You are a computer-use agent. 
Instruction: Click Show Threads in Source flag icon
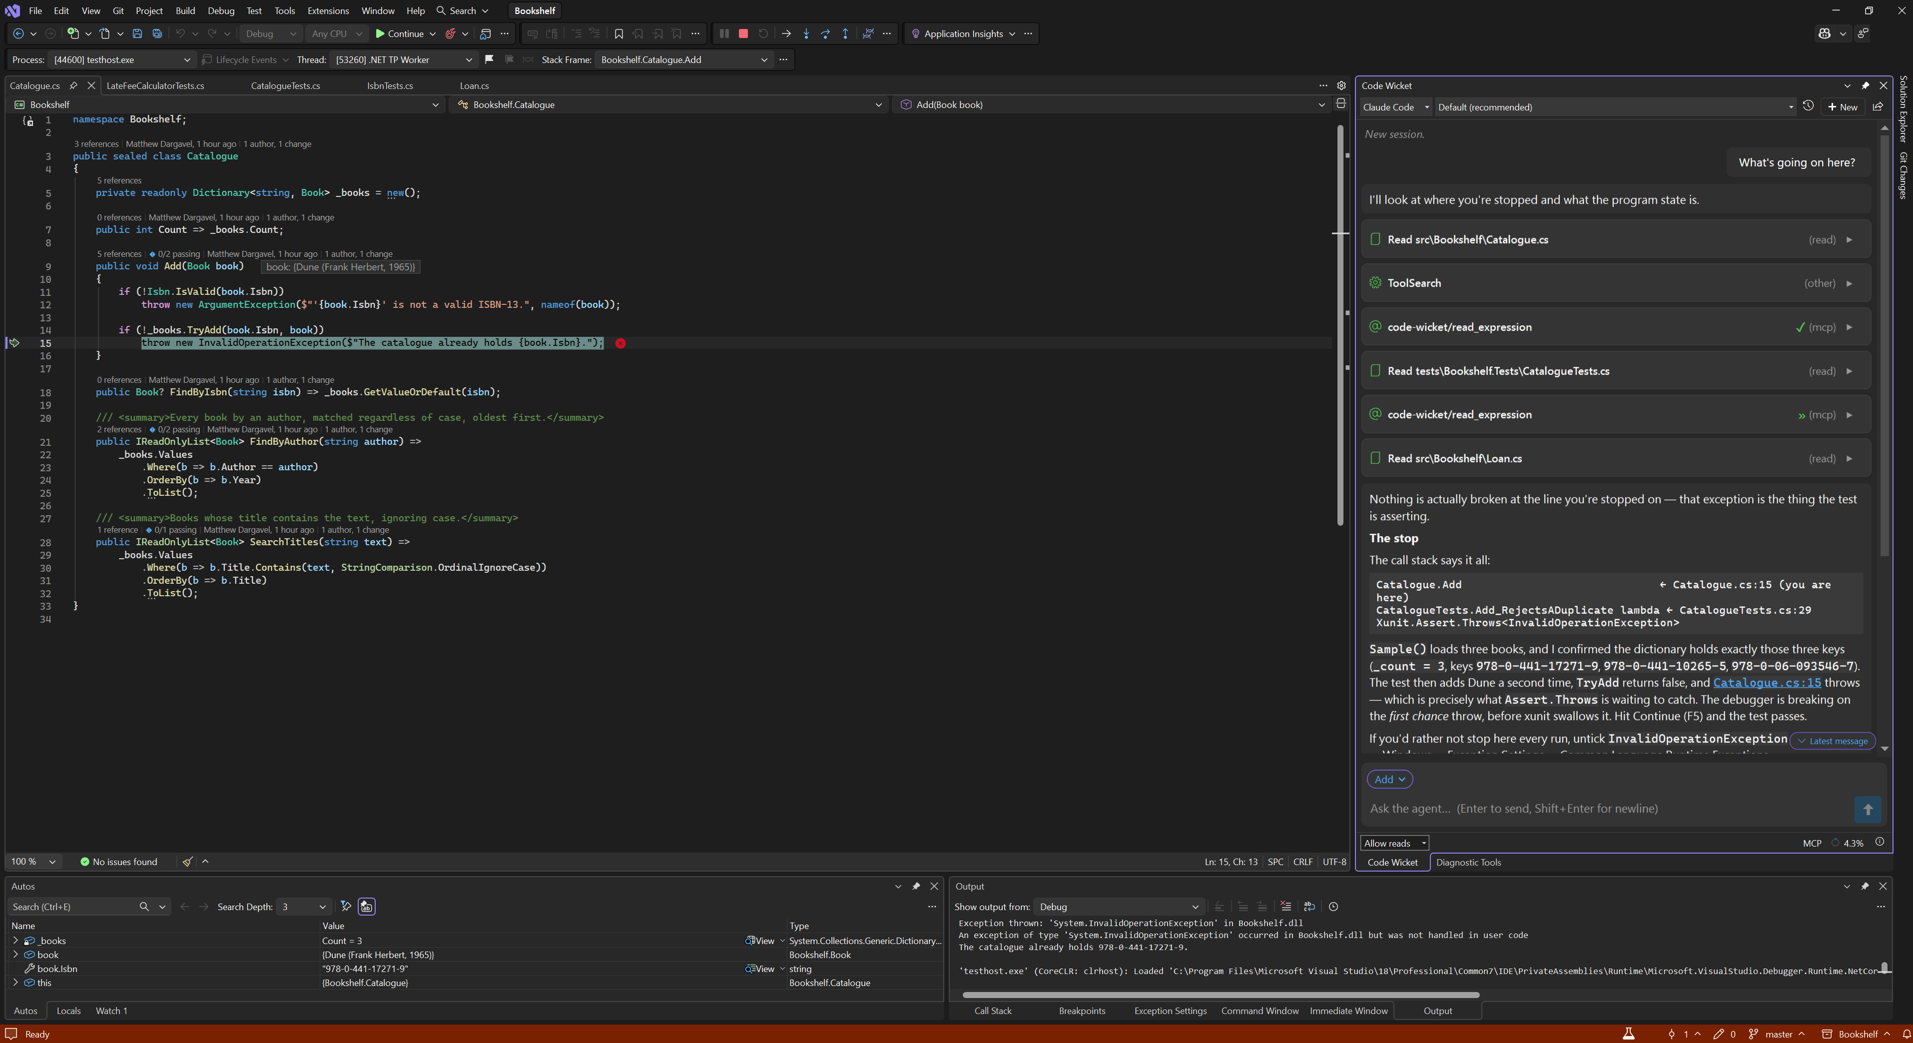489,59
